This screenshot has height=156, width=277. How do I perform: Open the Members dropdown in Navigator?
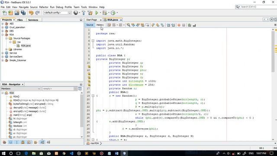click(21, 88)
